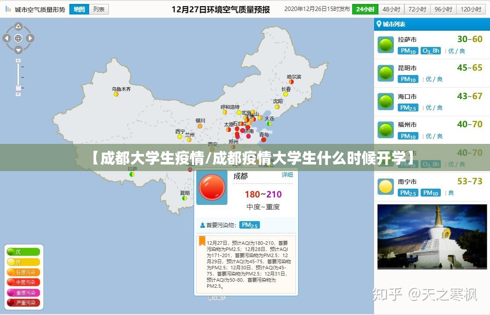Select the 24小时 forecast tab

click(x=365, y=9)
